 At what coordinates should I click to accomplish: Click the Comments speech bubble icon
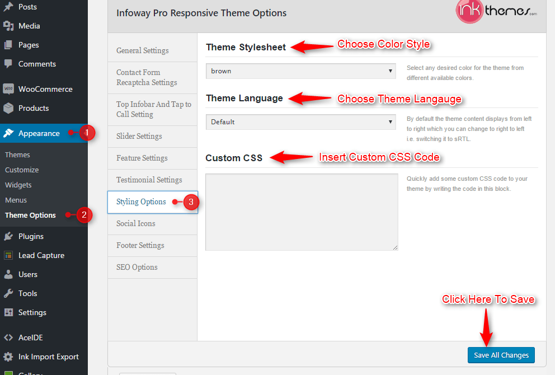click(x=8, y=64)
